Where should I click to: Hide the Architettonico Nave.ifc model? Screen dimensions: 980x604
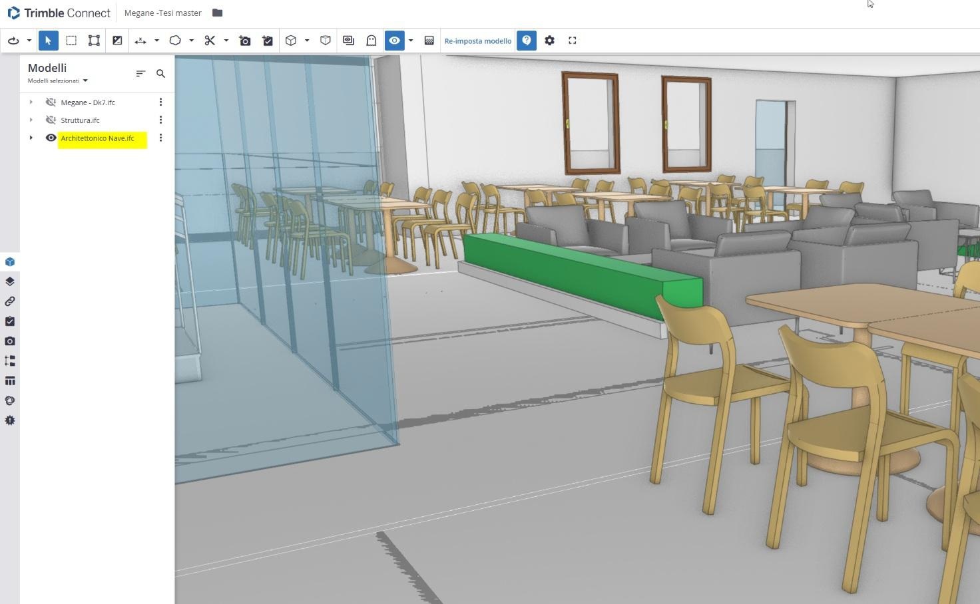point(51,138)
